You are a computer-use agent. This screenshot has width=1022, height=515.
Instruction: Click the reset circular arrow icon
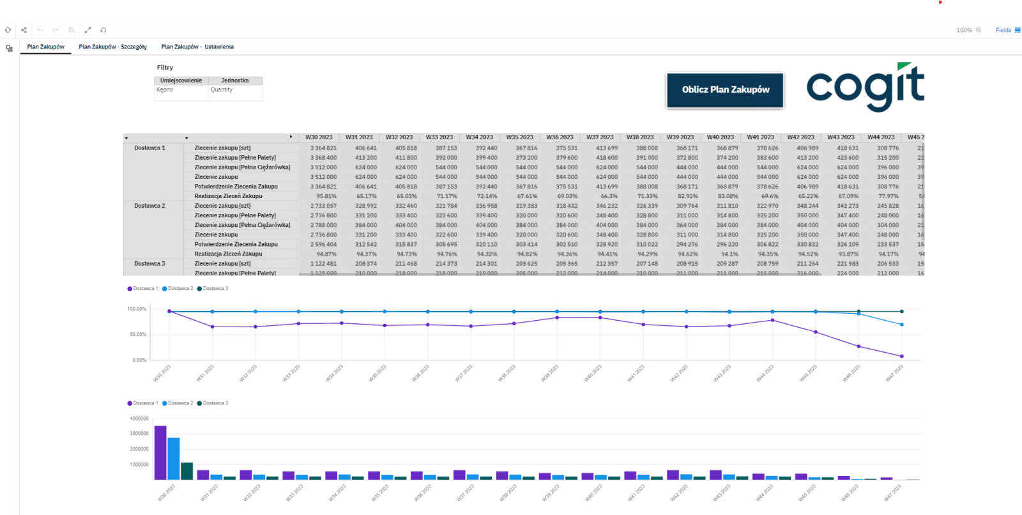tap(103, 30)
